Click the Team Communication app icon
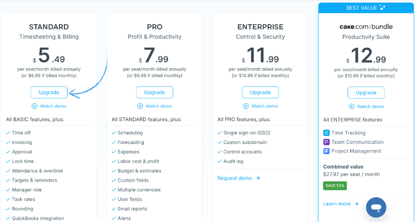 326,142
